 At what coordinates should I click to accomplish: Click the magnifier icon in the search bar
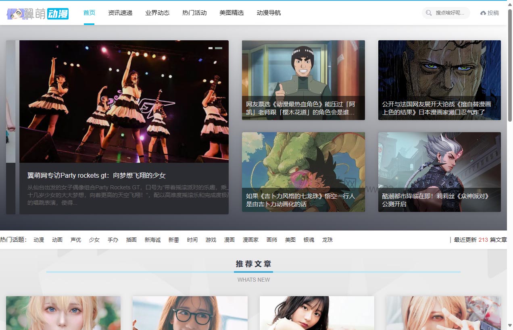[428, 12]
